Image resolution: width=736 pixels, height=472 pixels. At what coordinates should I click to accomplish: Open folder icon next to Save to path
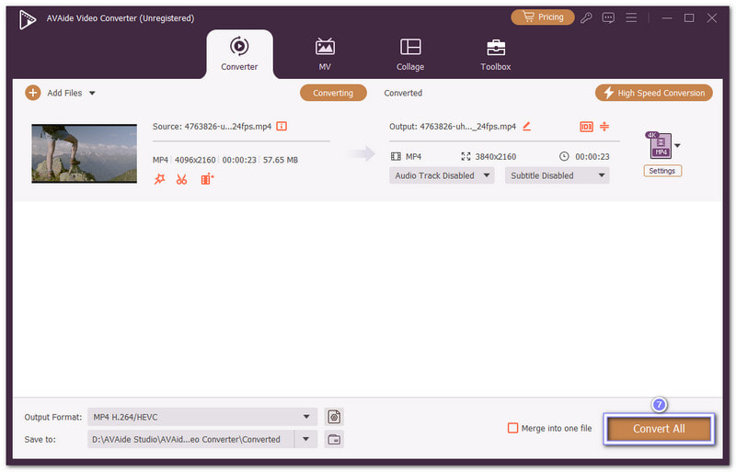coord(334,439)
